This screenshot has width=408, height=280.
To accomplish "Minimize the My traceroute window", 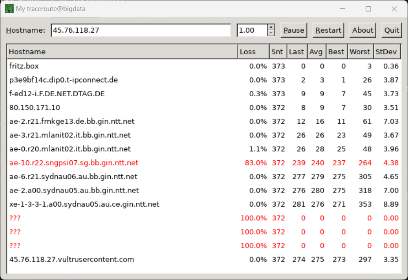I will [x=343, y=9].
